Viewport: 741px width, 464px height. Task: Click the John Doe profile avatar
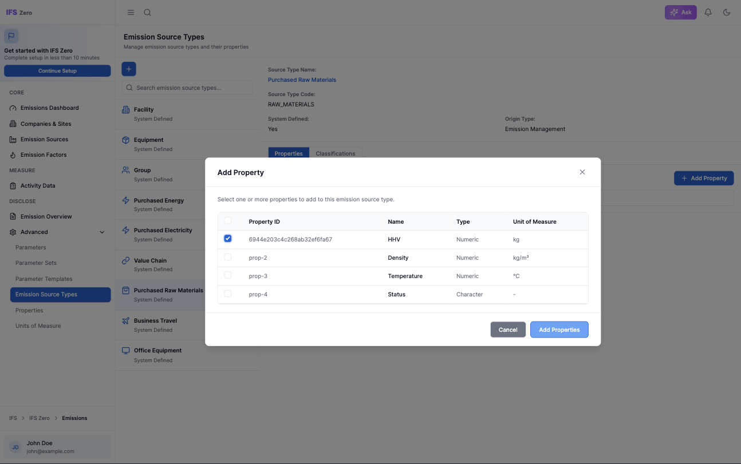pyautogui.click(x=15, y=447)
